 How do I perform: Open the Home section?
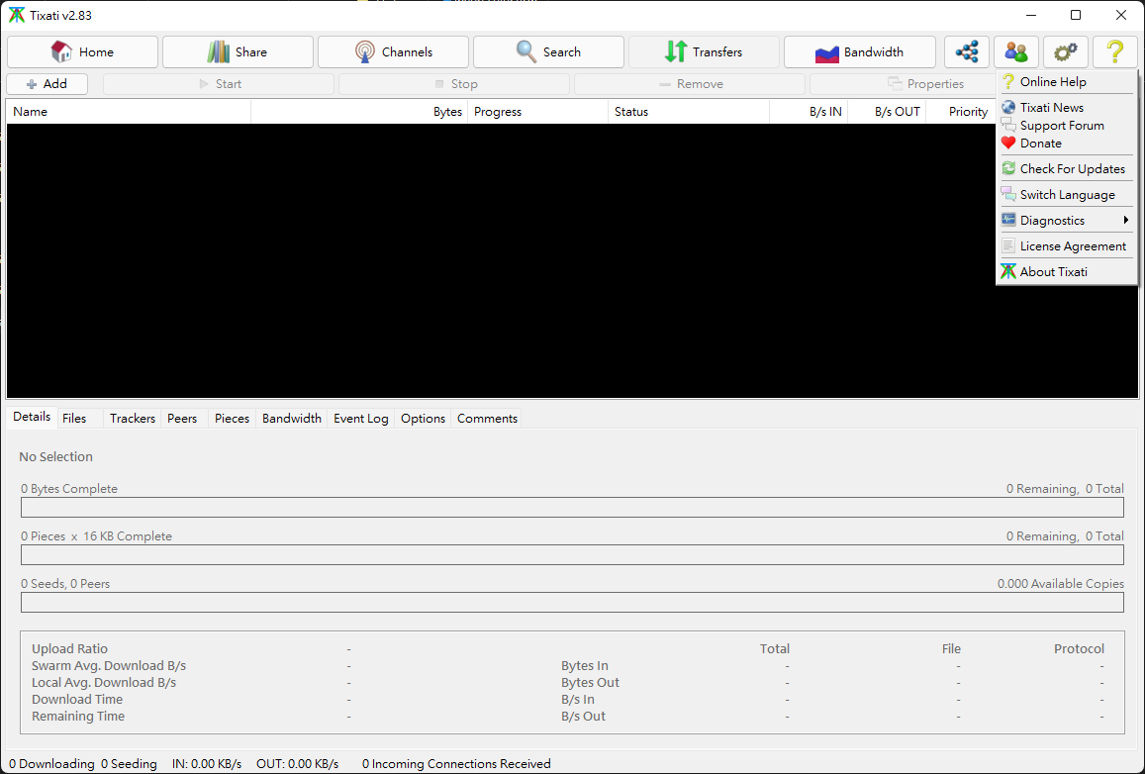pyautogui.click(x=82, y=51)
